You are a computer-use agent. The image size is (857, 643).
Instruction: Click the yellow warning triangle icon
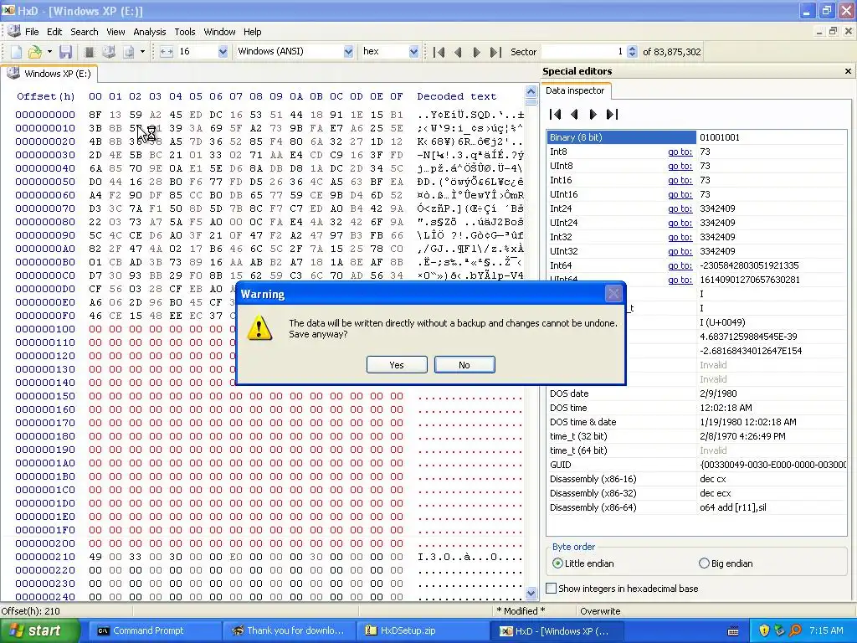[259, 327]
